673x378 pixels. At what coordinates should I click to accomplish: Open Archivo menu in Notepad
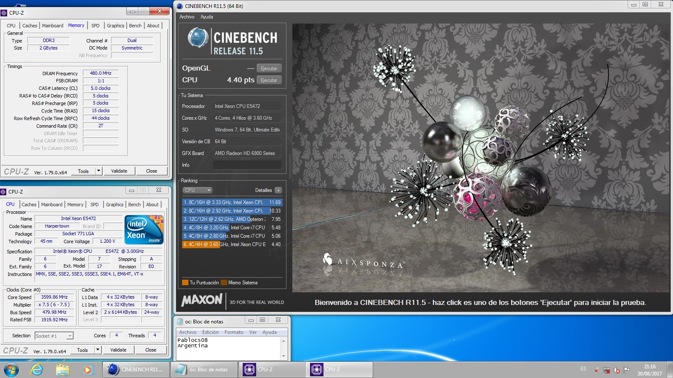click(x=188, y=332)
